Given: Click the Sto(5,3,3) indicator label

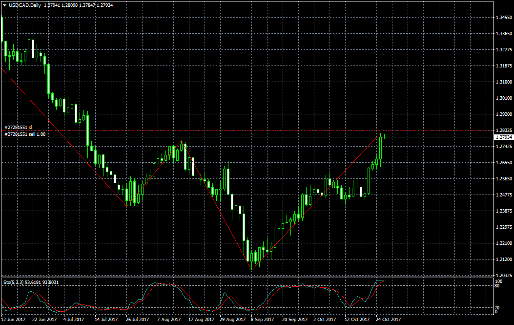Looking at the screenshot, I should (x=14, y=282).
